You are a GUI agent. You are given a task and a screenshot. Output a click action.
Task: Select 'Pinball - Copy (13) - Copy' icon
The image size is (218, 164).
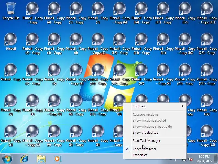[x=120, y=74]
